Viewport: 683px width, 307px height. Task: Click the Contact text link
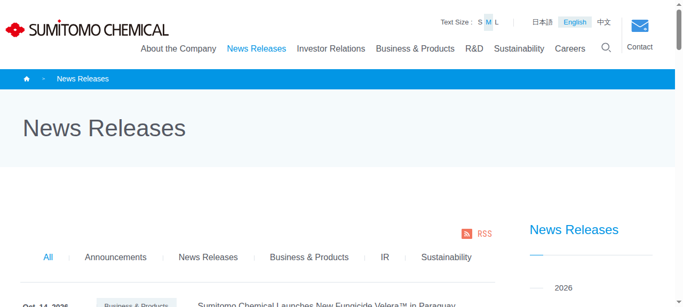pyautogui.click(x=640, y=47)
